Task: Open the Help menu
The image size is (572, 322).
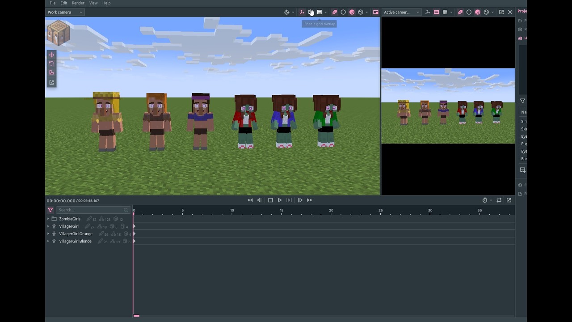Action: [x=106, y=3]
